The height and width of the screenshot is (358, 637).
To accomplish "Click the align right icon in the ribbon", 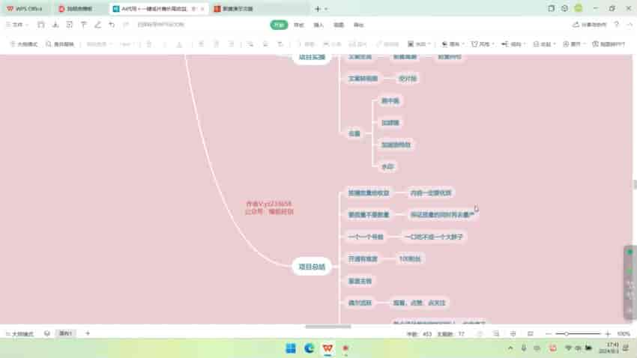I will [x=231, y=44].
